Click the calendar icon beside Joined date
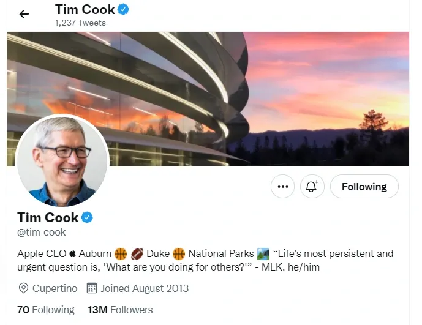This screenshot has width=422, height=325. click(x=92, y=288)
